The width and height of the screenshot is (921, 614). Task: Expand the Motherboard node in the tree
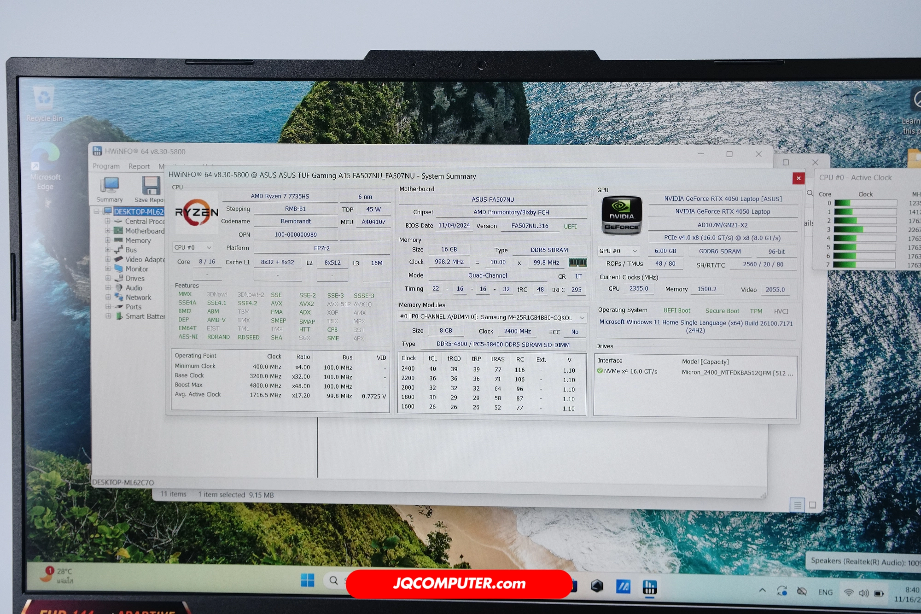coord(108,231)
